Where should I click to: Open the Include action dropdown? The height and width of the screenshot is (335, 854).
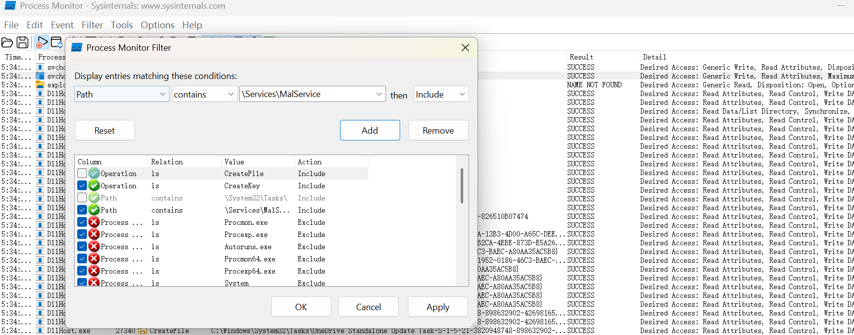pos(441,94)
